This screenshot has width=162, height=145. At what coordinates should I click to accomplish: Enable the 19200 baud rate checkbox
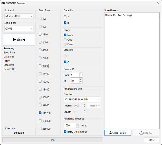[x=40, y=81]
